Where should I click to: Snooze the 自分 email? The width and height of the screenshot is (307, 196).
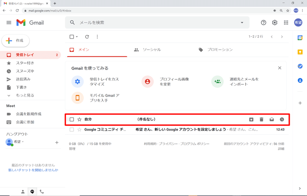[282, 119]
